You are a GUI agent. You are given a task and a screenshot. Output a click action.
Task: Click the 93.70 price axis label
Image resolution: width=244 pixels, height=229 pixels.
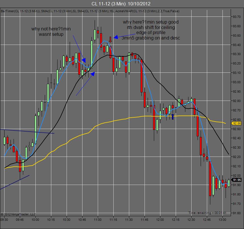point(237,17)
